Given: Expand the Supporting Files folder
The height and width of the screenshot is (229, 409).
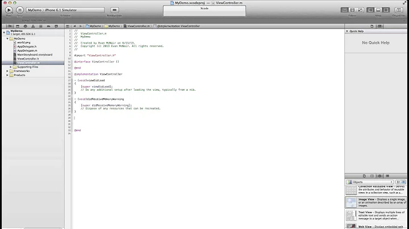Looking at the screenshot, I should tap(11, 67).
